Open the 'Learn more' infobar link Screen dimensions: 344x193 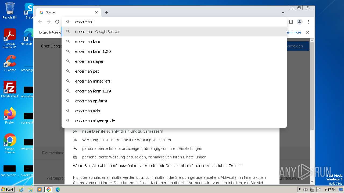click(x=294, y=32)
